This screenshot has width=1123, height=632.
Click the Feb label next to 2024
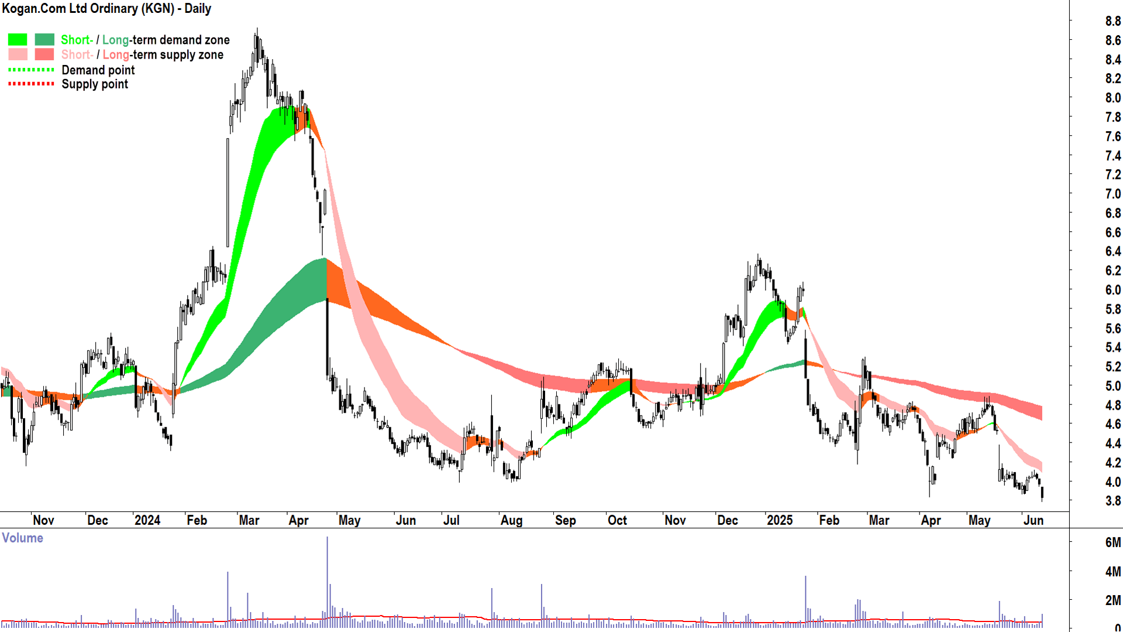click(197, 520)
